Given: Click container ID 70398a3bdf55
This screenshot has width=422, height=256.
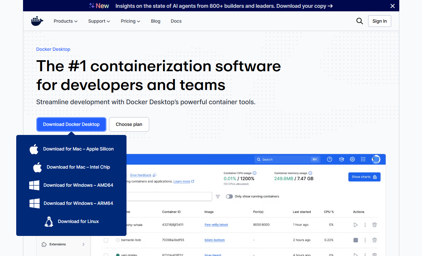Looking at the screenshot, I should coord(173,240).
